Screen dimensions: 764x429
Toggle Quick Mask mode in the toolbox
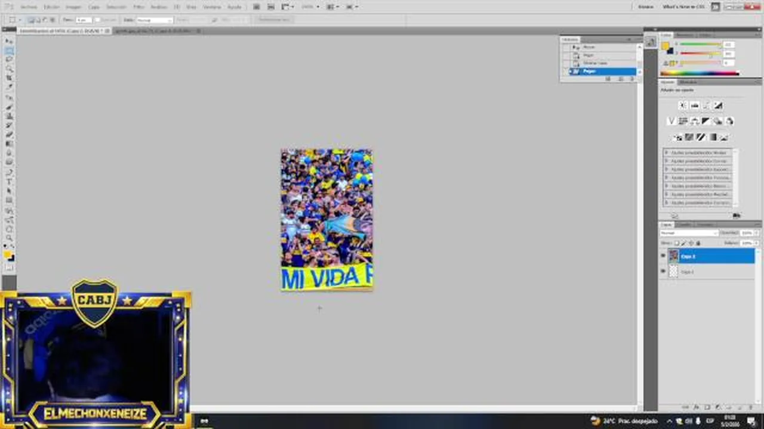coord(9,268)
